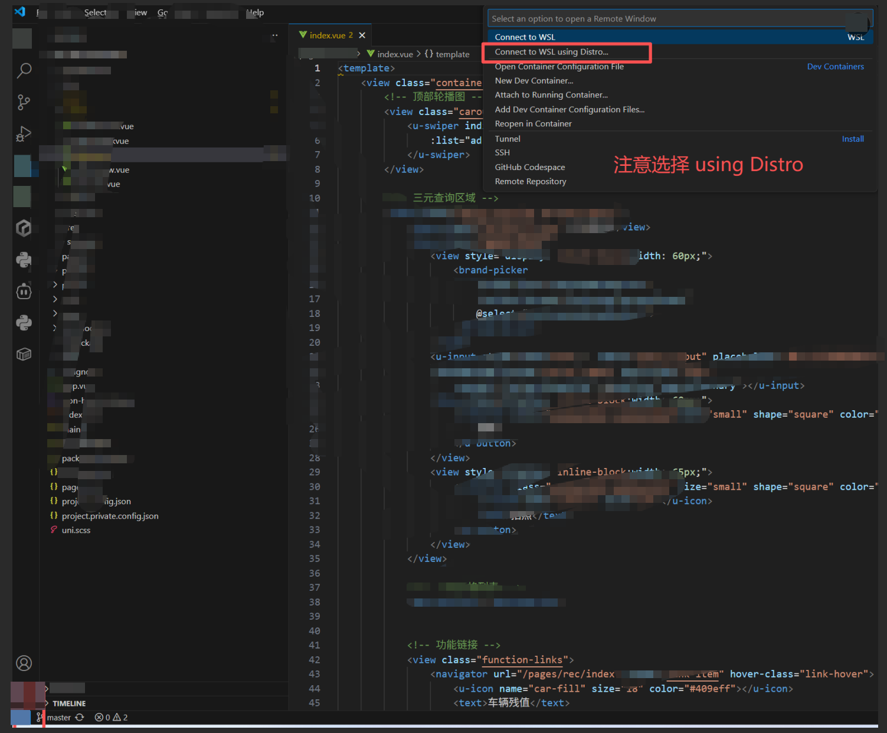Click the opening template tag on line 1
Viewport: 887px width, 733px height.
[x=366, y=68]
